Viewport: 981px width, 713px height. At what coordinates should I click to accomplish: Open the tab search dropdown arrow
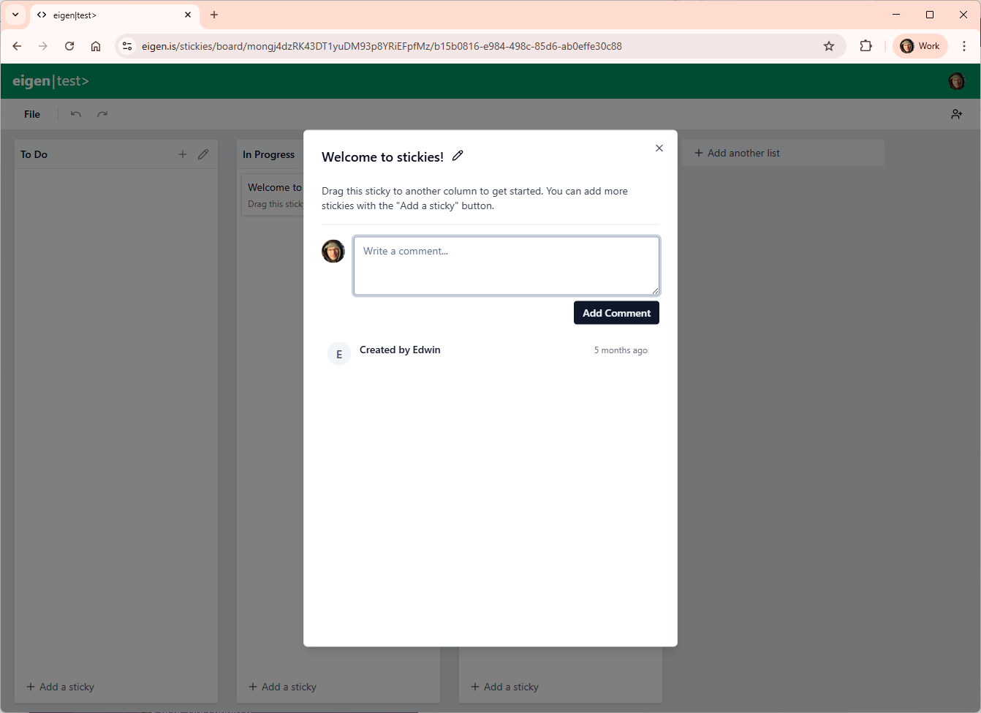coord(15,15)
